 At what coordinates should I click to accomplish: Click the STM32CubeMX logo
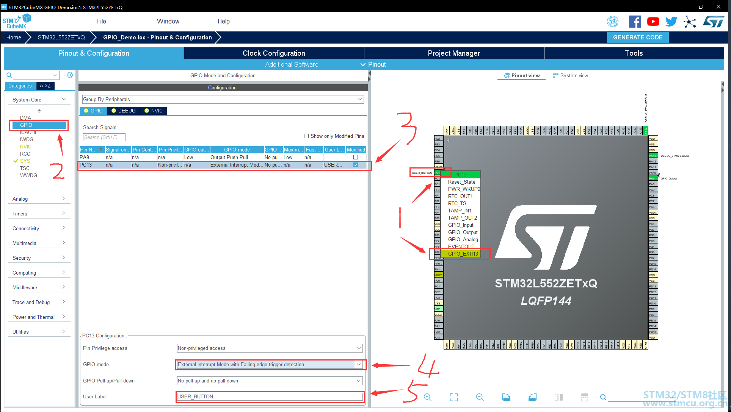click(x=17, y=22)
